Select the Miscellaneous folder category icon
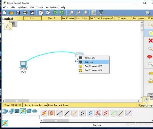 coord(29,111)
